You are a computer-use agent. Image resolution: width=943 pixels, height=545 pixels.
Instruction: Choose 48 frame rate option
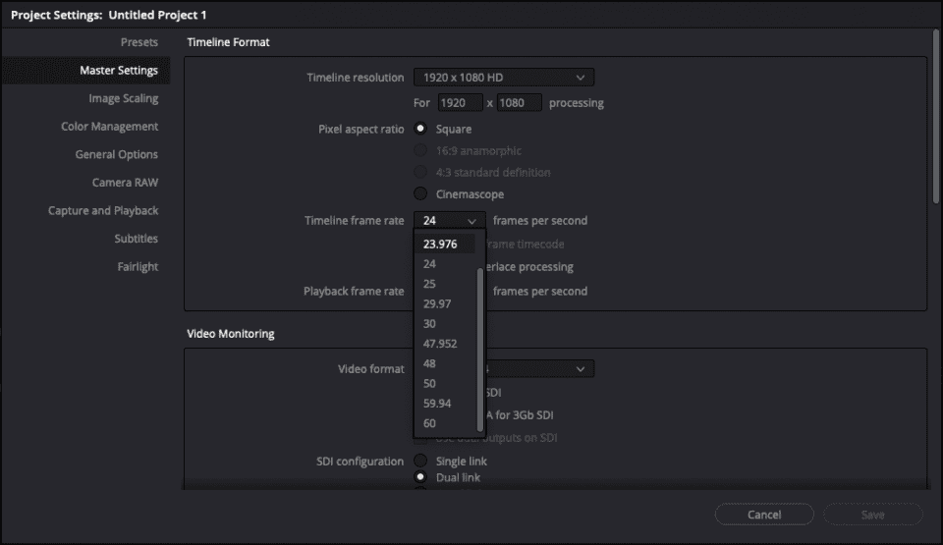446,363
